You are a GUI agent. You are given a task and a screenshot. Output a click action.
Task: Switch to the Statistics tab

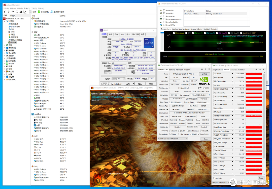(x=214, y=29)
